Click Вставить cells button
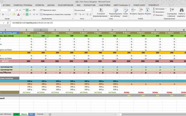Viewport: 186px width, 116px height. 133,12
